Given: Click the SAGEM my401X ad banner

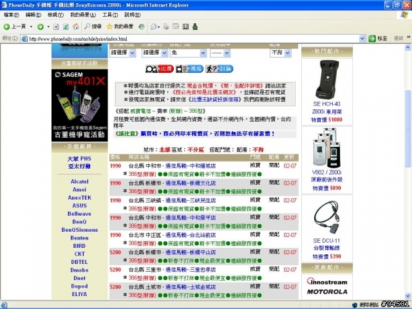Looking at the screenshot, I should (x=80, y=106).
